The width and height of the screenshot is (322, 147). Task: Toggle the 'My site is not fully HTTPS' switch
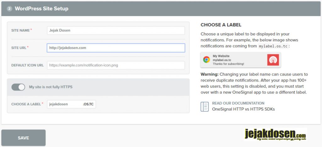tap(18, 87)
